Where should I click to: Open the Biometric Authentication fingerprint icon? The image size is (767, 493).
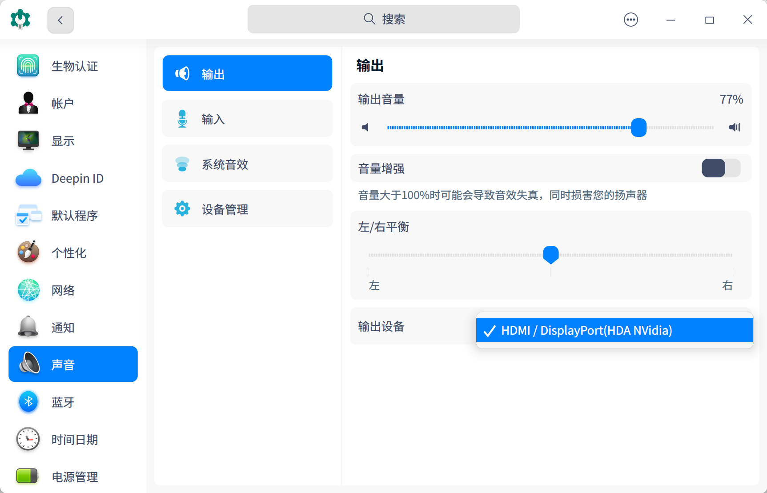coord(28,66)
